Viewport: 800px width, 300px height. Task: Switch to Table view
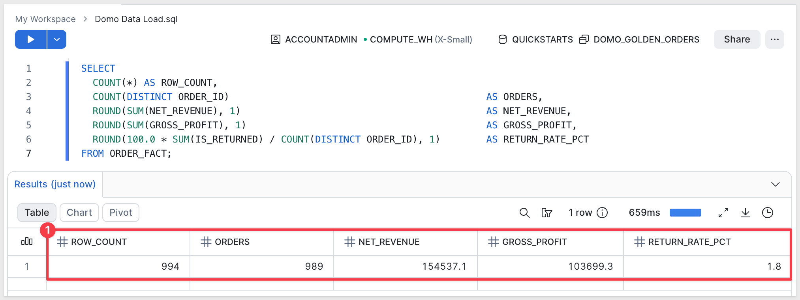[37, 213]
